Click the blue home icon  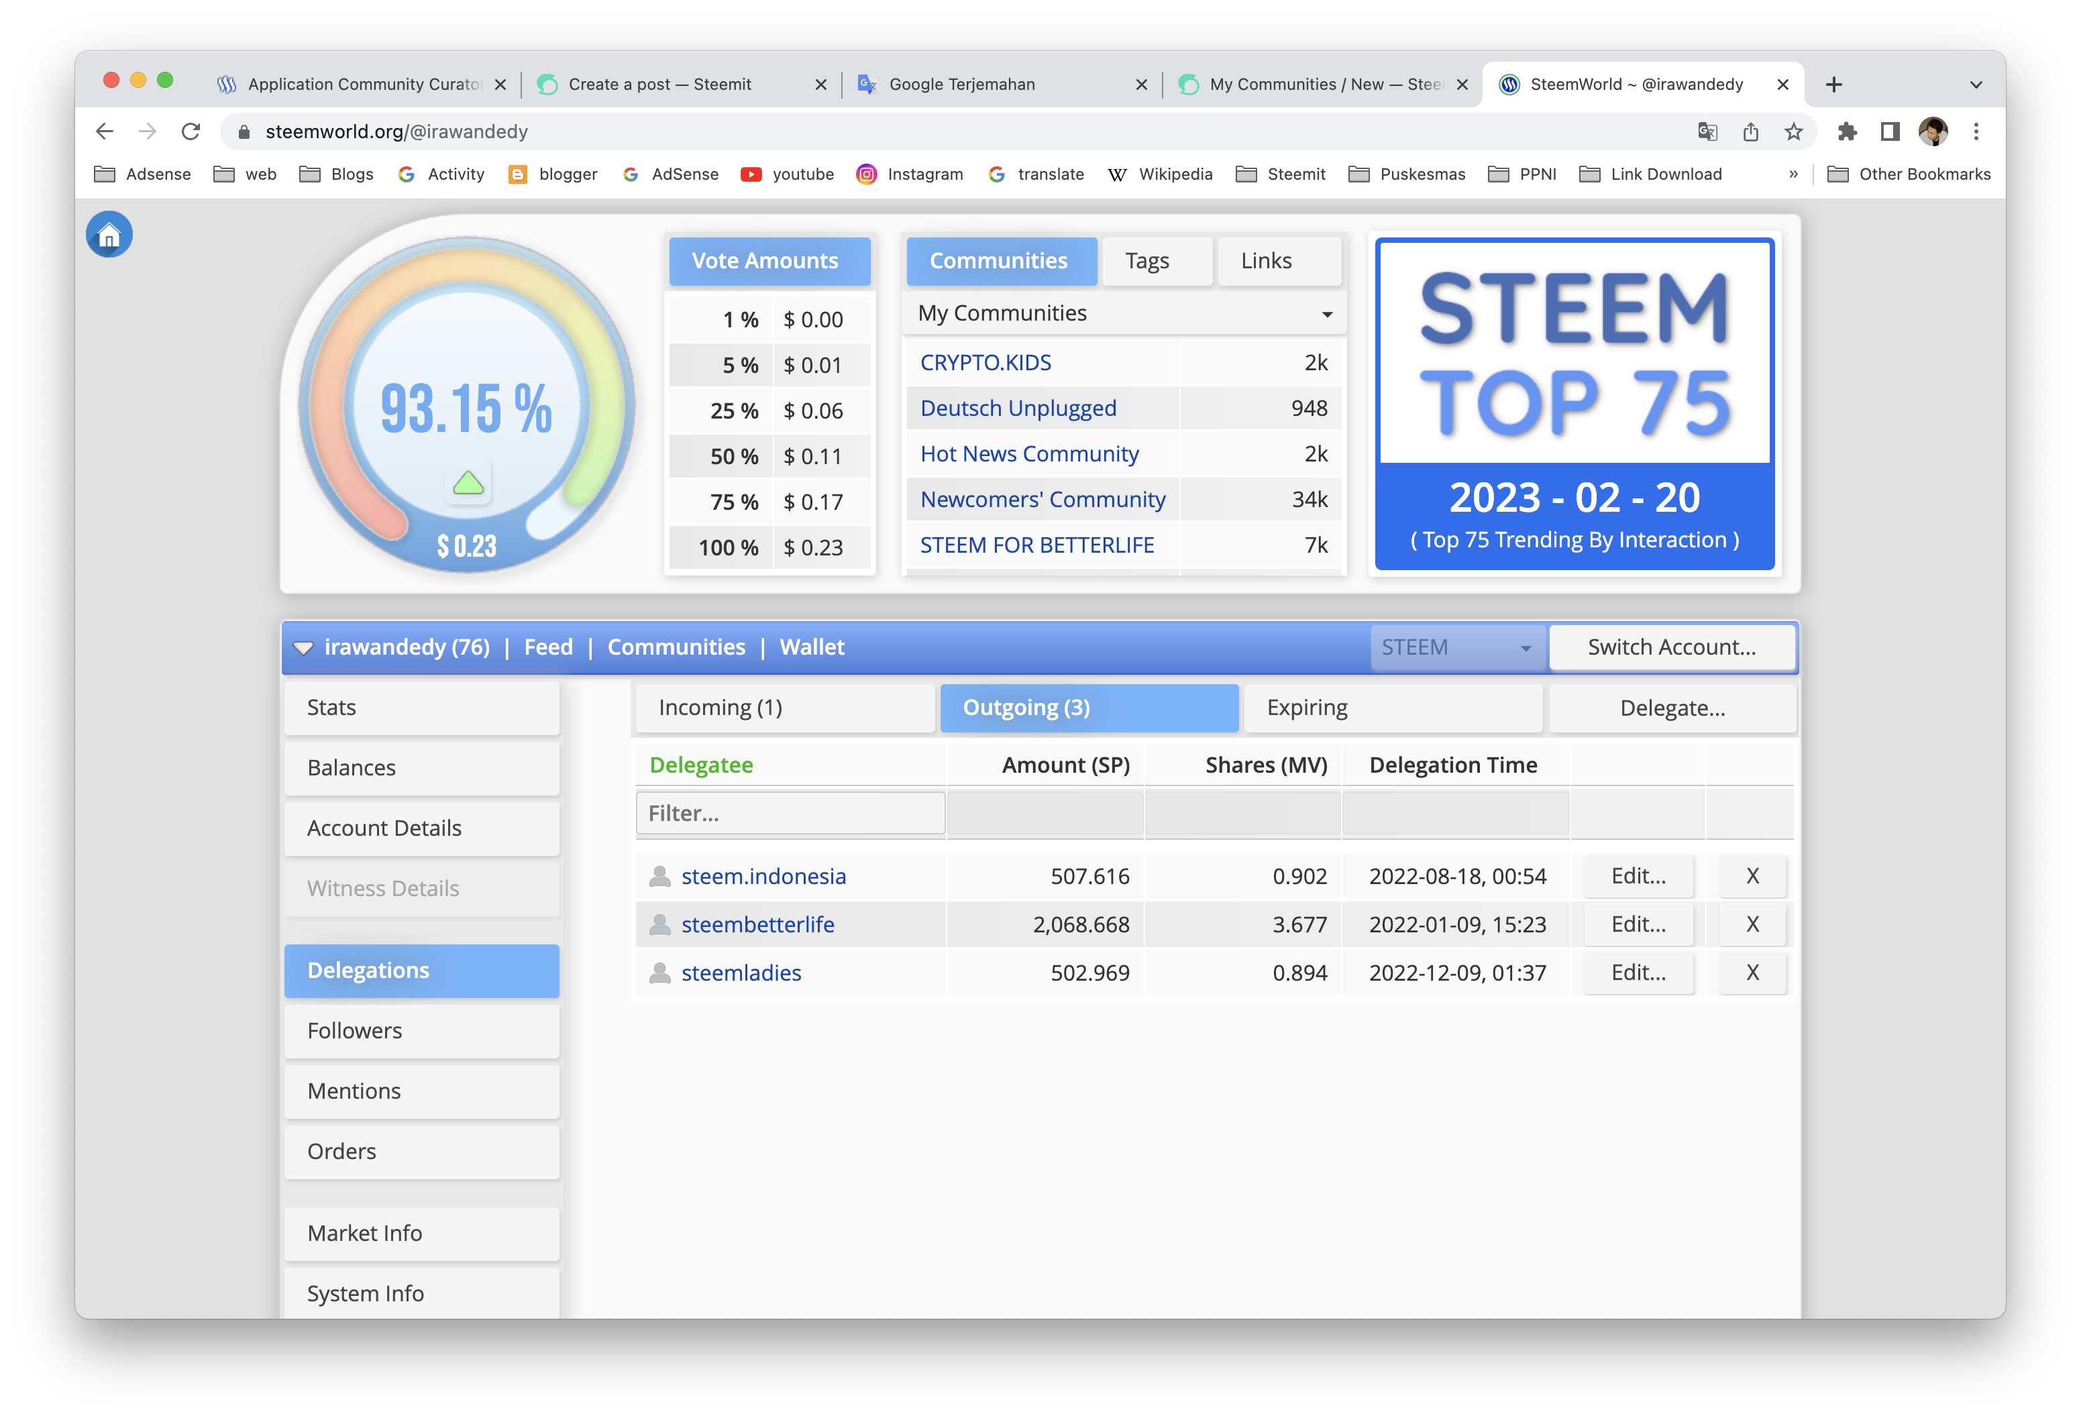tap(109, 235)
